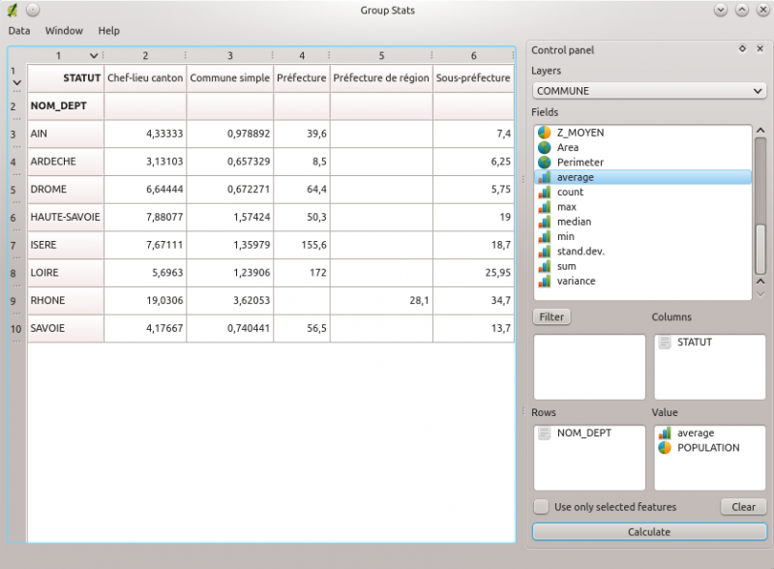774x569 pixels.
Task: Select the STATUT item in Columns box
Action: click(694, 343)
